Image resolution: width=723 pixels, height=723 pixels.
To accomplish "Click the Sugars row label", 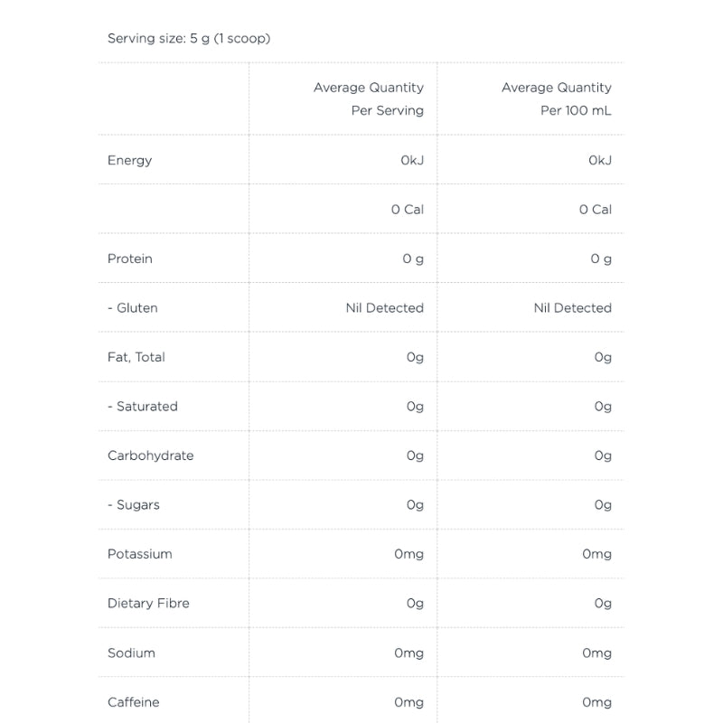I will pos(133,505).
